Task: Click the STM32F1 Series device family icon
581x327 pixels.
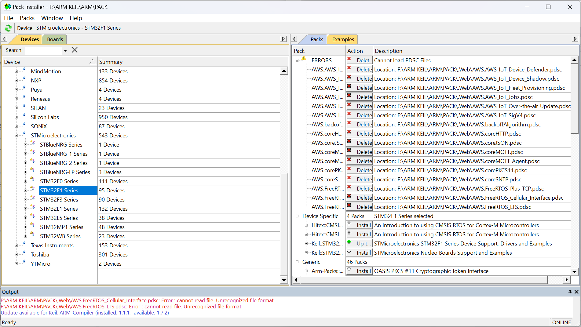Action: (32, 188)
